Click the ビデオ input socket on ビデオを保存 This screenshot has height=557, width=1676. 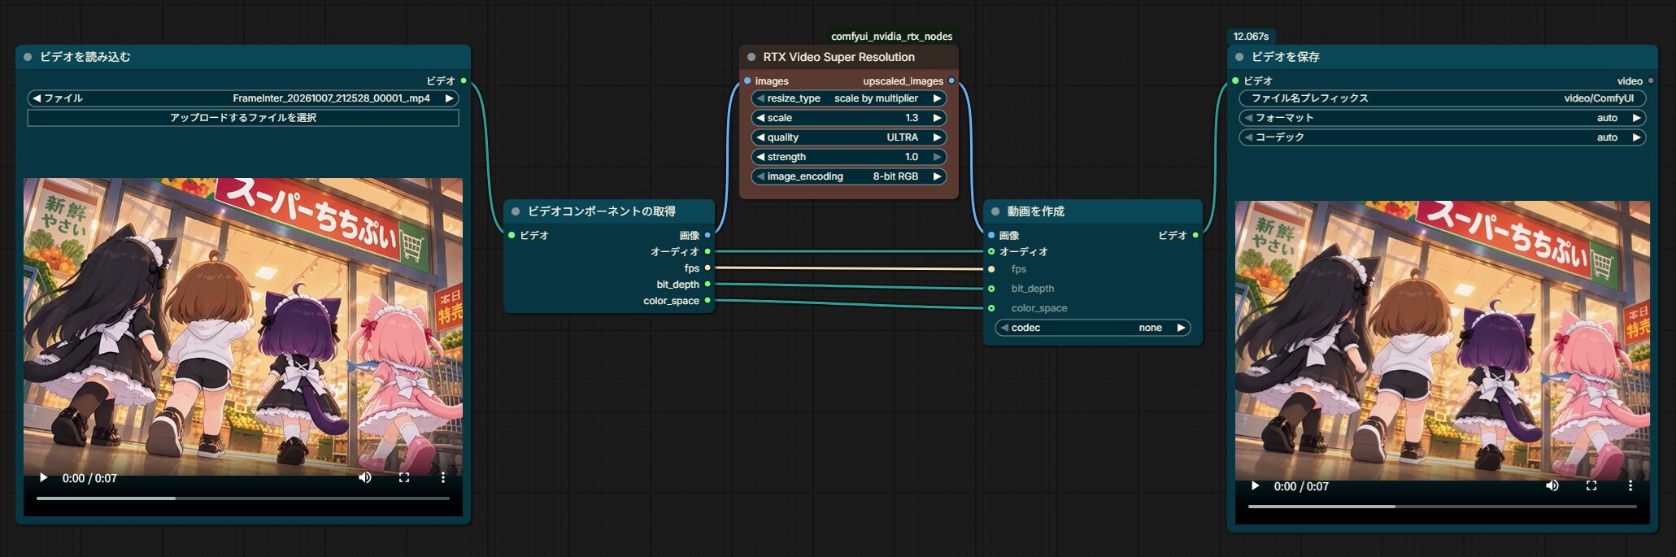point(1235,81)
